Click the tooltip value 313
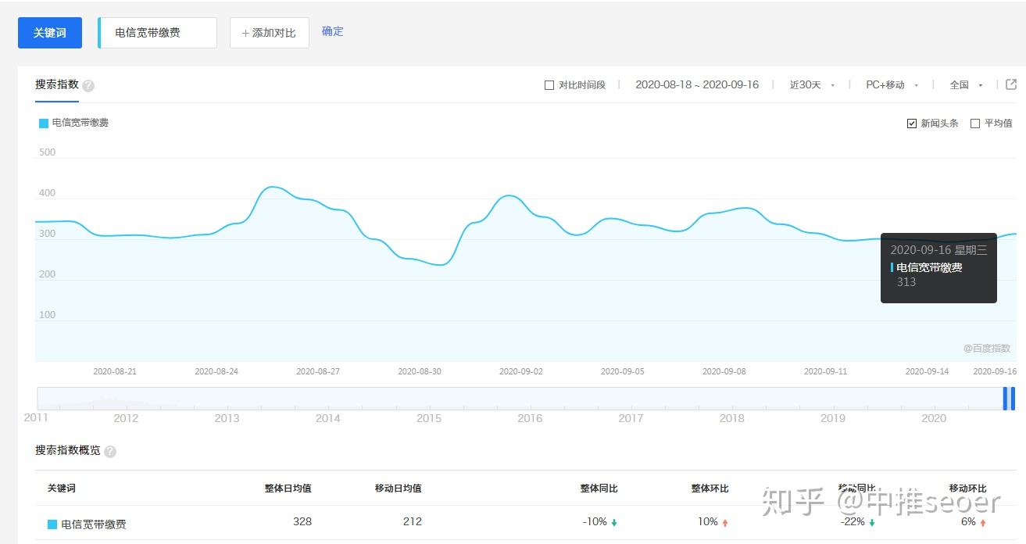1026x544 pixels. click(906, 282)
